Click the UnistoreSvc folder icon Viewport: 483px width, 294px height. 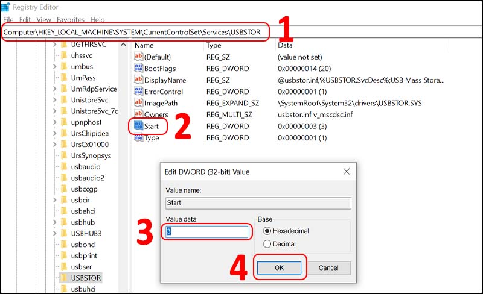[x=64, y=100]
